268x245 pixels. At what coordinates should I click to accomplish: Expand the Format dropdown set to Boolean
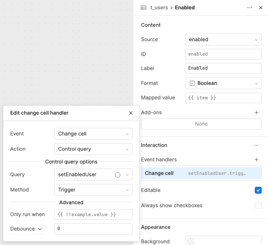coord(223,83)
